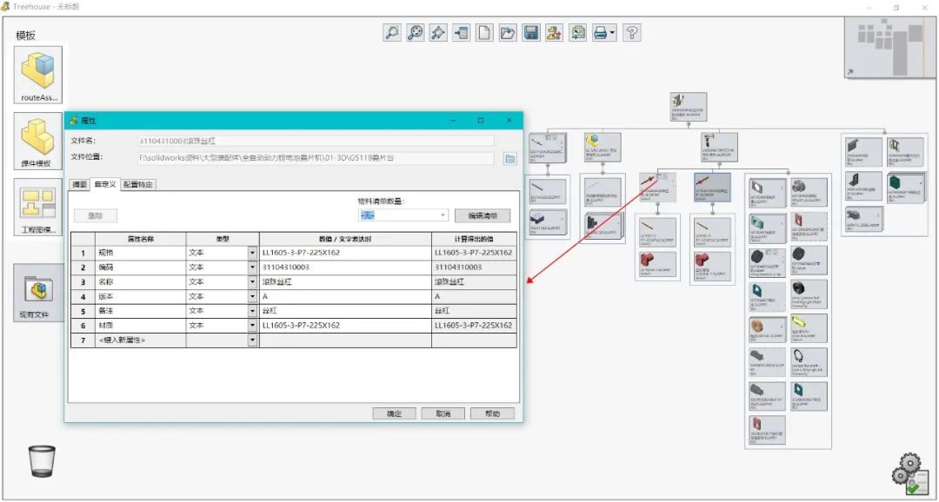The image size is (939, 502).
Task: Click the Open in Excel toolbar icon
Action: (577, 32)
